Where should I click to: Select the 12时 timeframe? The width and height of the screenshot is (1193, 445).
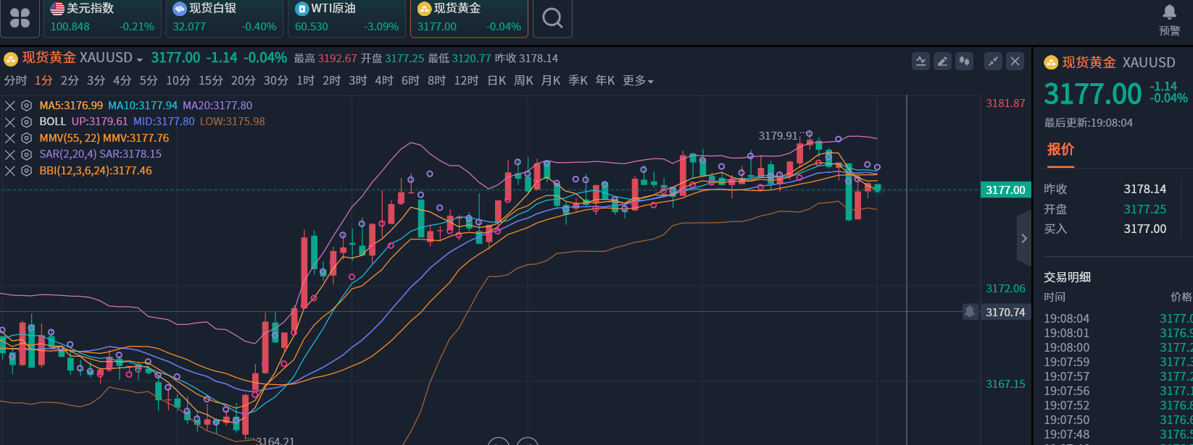point(467,81)
